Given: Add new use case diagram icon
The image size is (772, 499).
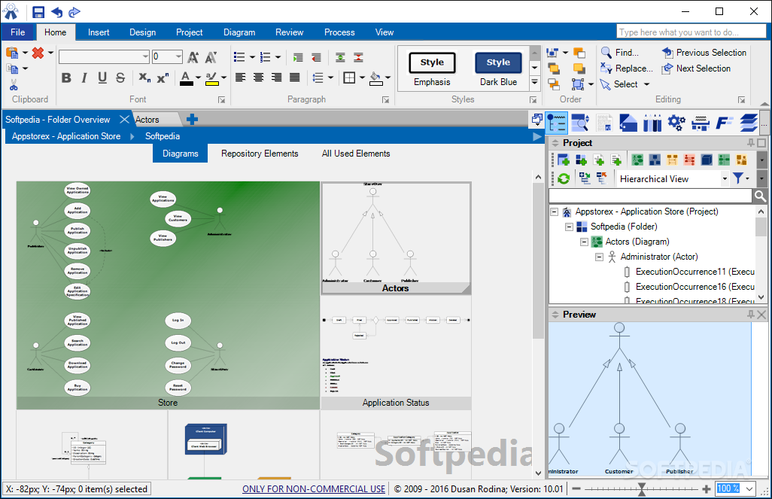Looking at the screenshot, I should (637, 160).
